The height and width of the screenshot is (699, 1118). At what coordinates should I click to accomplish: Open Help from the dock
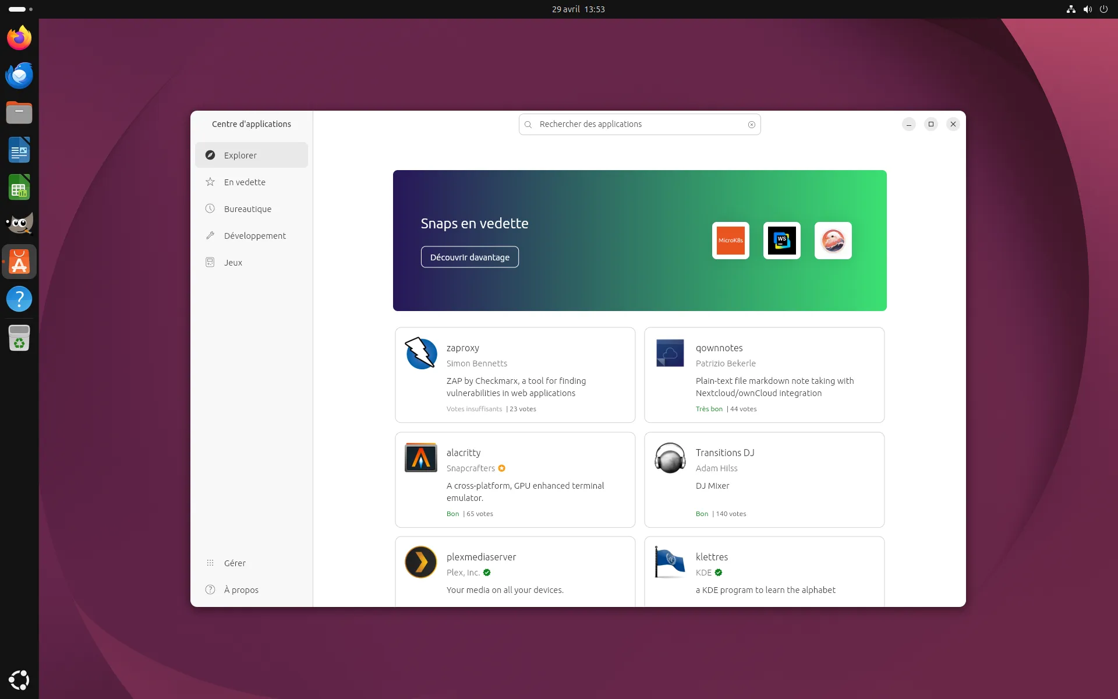click(19, 299)
